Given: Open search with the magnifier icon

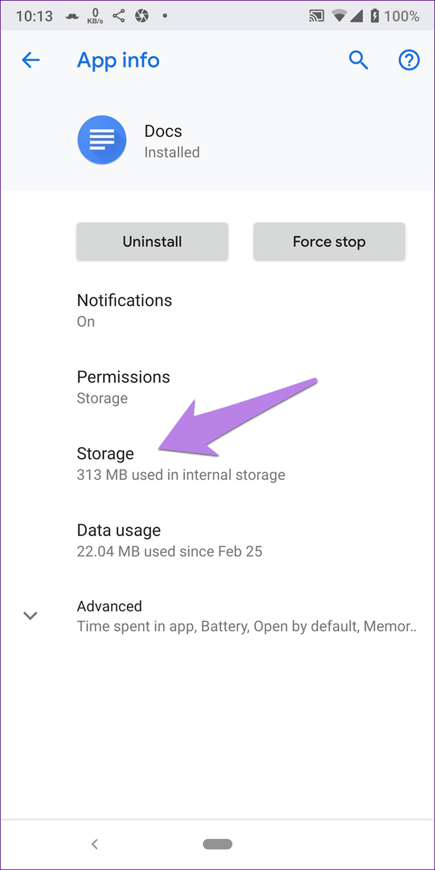Looking at the screenshot, I should tap(359, 60).
